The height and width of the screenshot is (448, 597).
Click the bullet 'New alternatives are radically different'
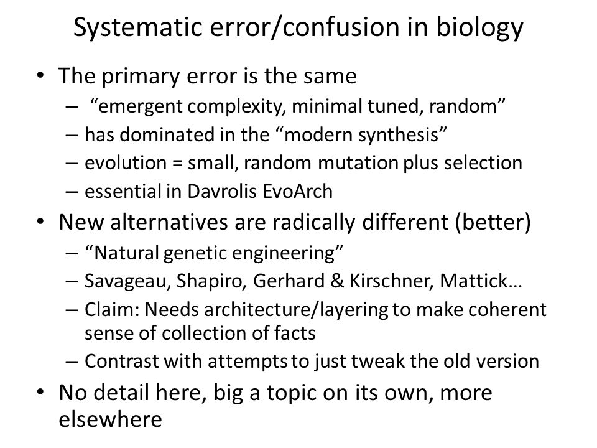pos(295,223)
